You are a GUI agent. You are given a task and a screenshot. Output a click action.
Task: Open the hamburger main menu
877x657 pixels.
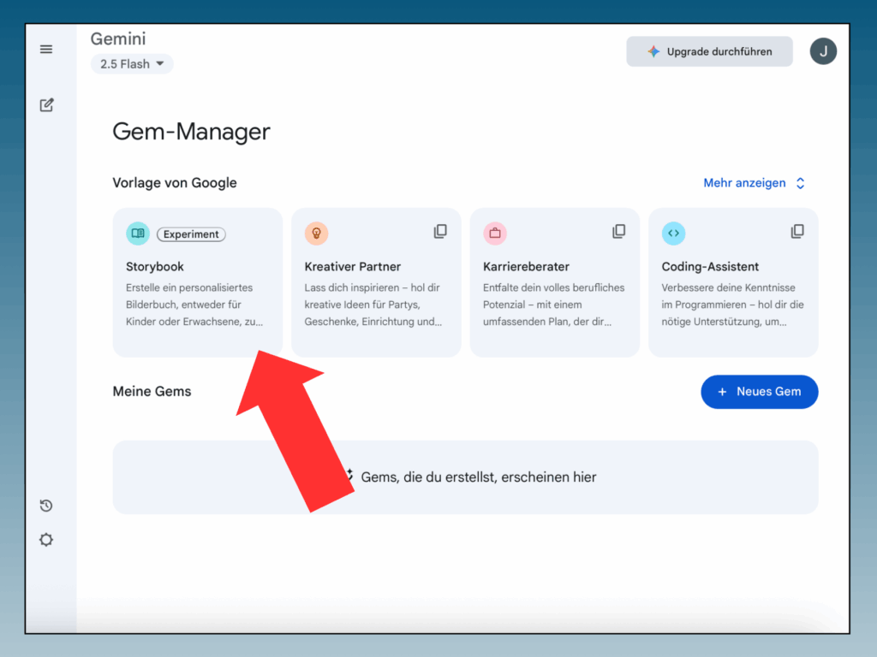[46, 49]
